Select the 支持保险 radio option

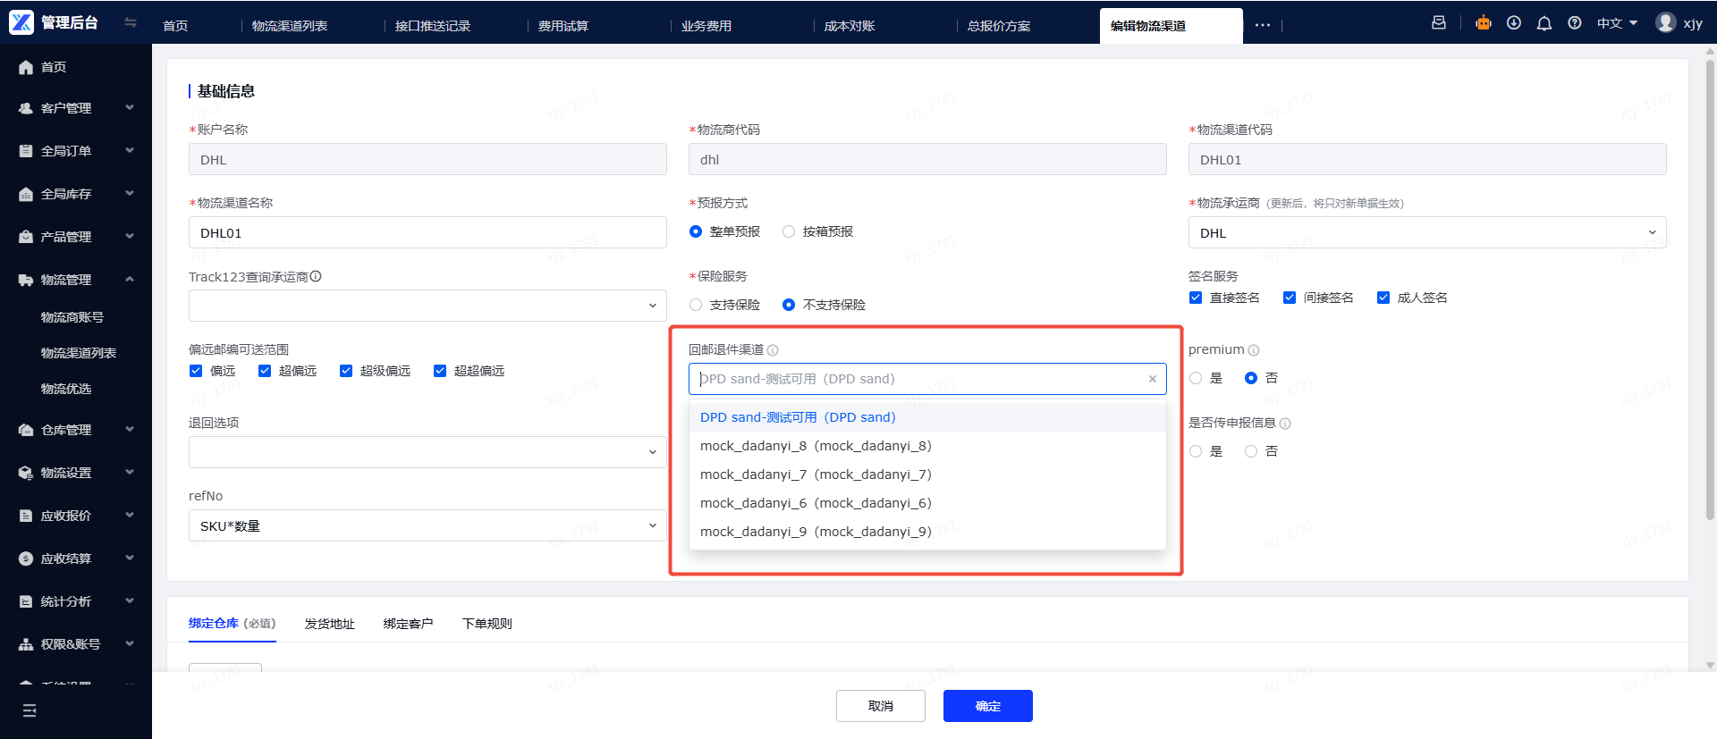coord(696,305)
